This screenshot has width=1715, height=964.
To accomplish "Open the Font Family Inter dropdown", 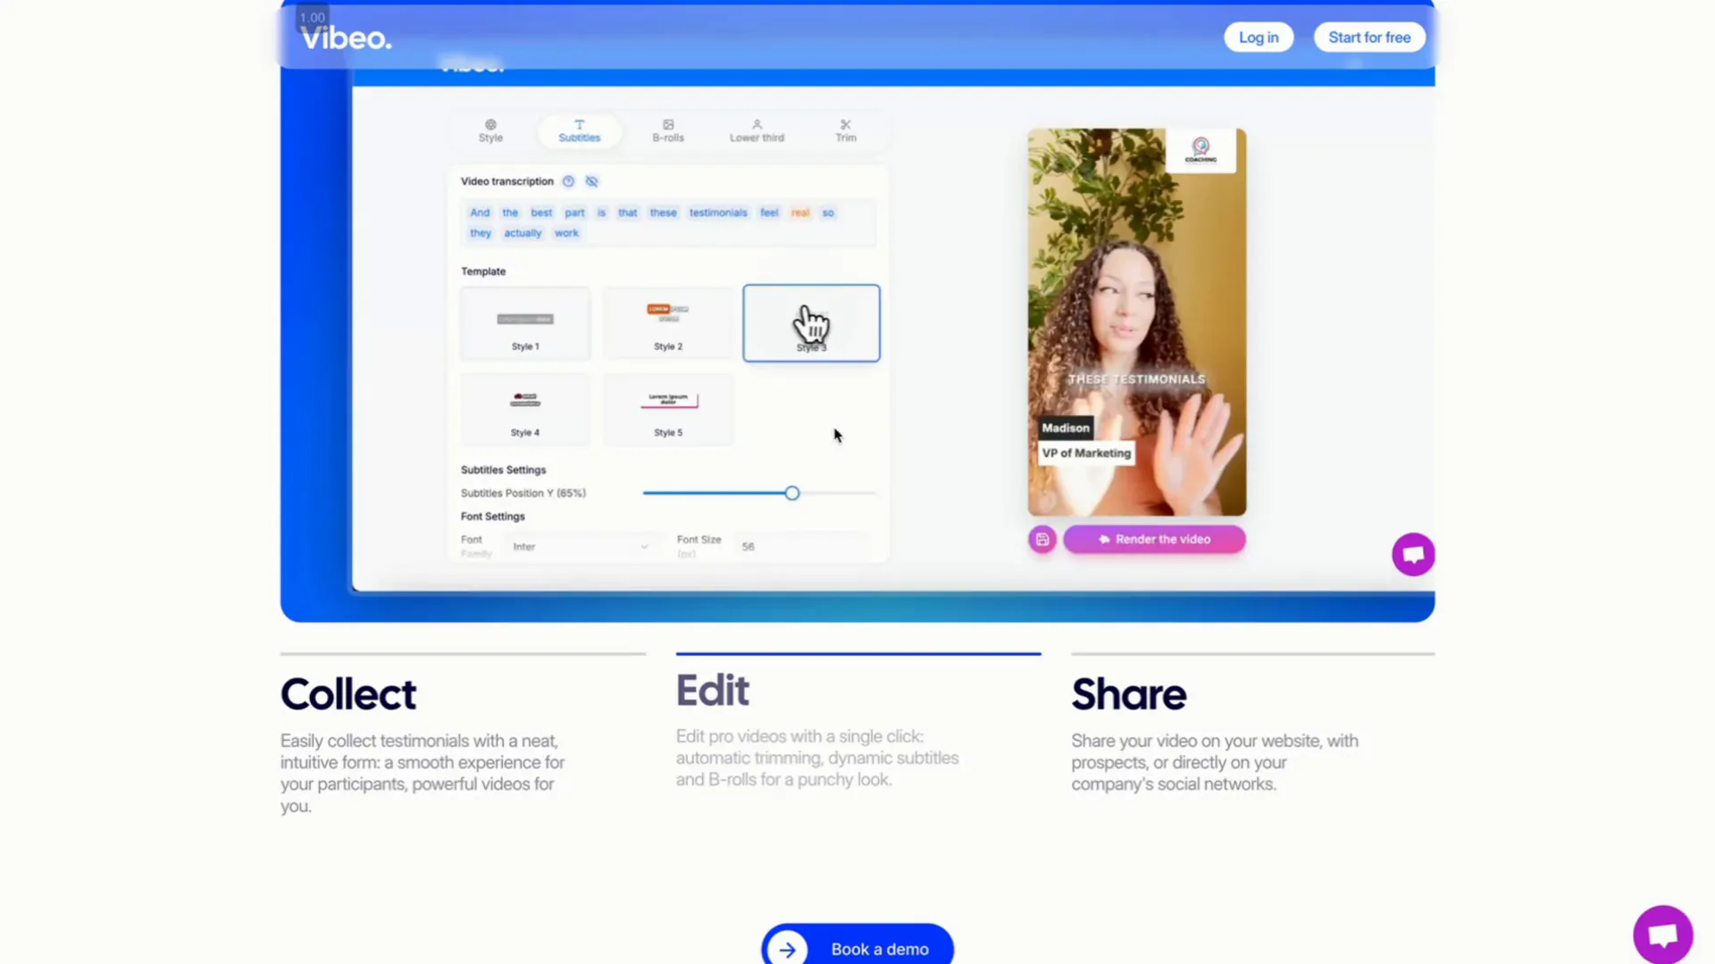I will point(581,546).
